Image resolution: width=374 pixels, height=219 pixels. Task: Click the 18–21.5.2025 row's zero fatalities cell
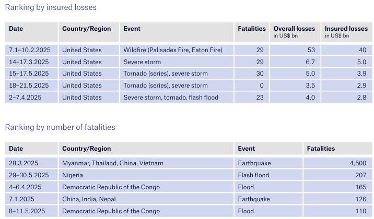(x=252, y=86)
